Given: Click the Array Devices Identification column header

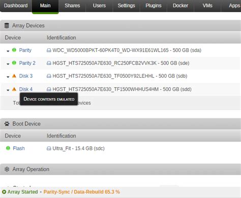Looking at the screenshot, I should click(62, 38).
